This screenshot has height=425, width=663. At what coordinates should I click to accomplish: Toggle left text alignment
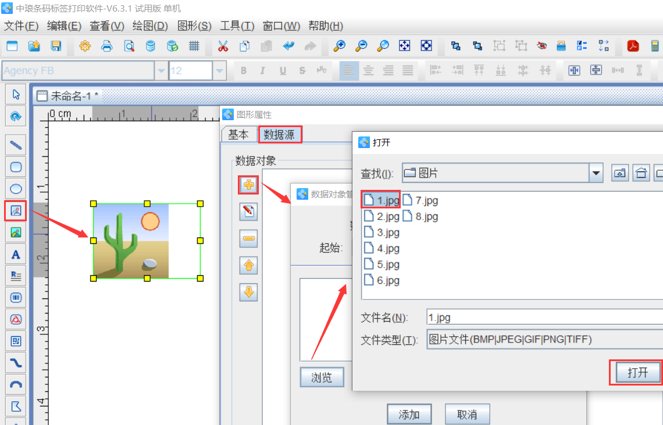click(349, 70)
